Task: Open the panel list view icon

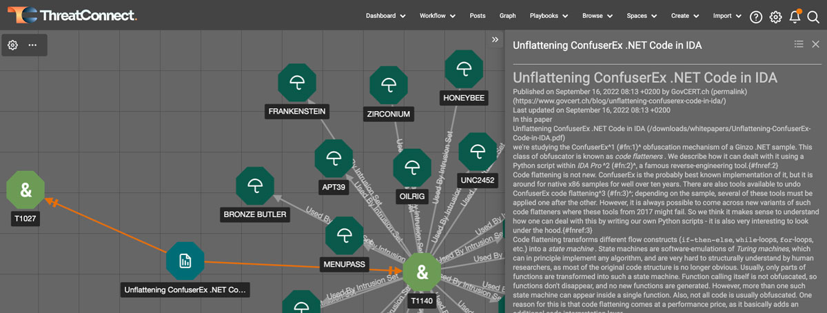Action: [x=799, y=44]
